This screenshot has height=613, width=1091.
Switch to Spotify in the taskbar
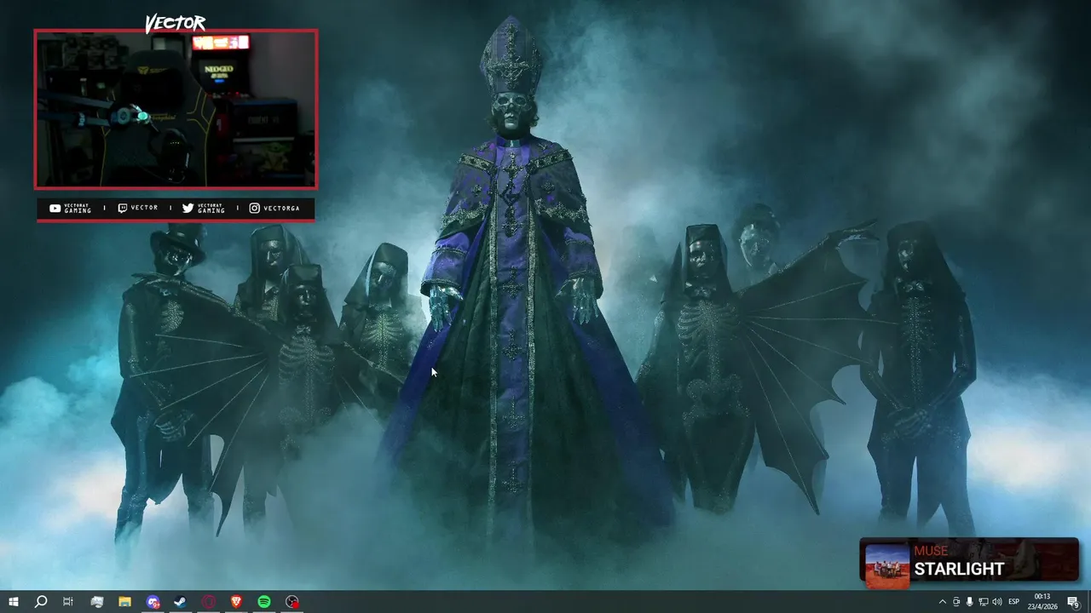tap(264, 602)
